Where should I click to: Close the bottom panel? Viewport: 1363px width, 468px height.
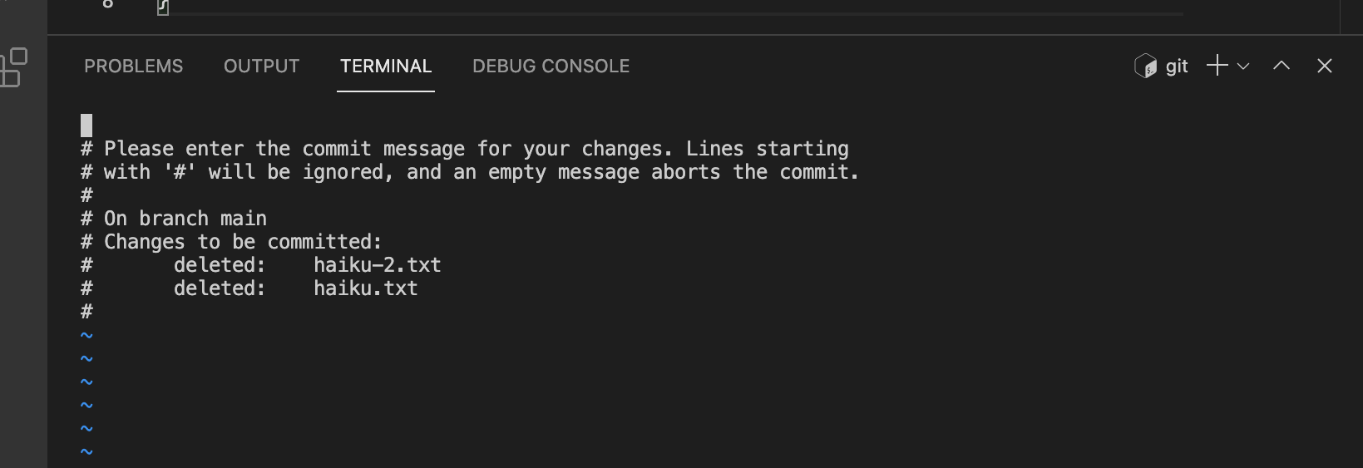point(1325,66)
